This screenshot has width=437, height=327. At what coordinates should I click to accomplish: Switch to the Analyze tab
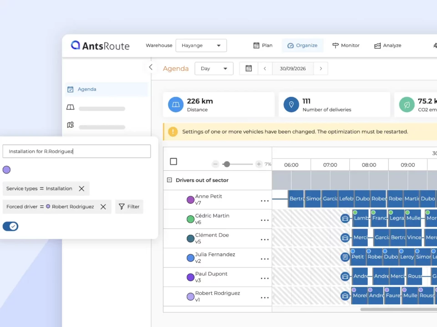pos(388,45)
